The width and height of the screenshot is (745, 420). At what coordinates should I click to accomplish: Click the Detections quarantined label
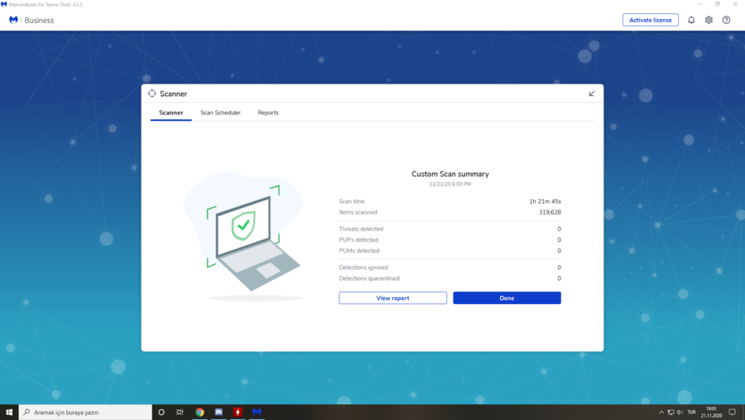pos(369,278)
